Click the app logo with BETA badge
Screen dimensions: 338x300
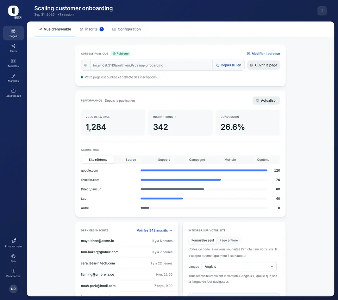point(14,11)
